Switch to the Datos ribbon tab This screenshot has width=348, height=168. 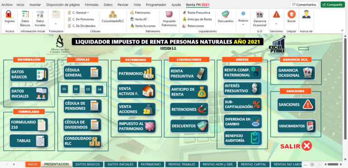coord(108,5)
